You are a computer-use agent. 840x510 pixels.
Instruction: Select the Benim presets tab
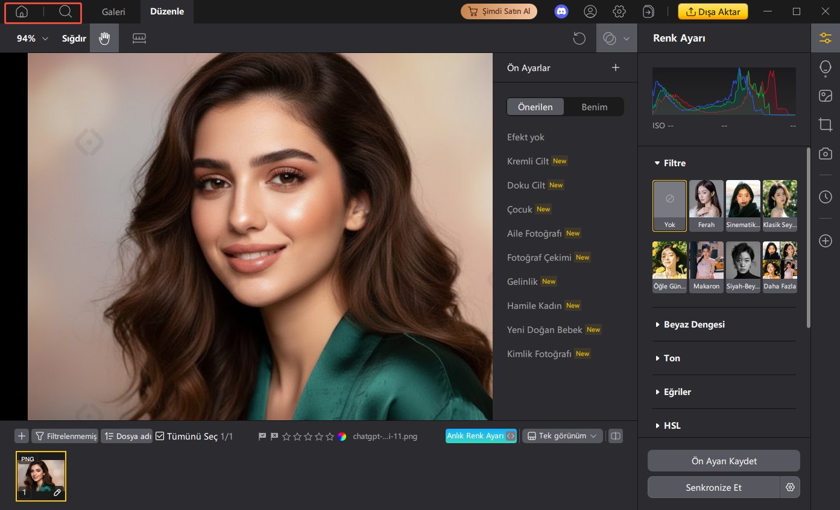tap(595, 107)
